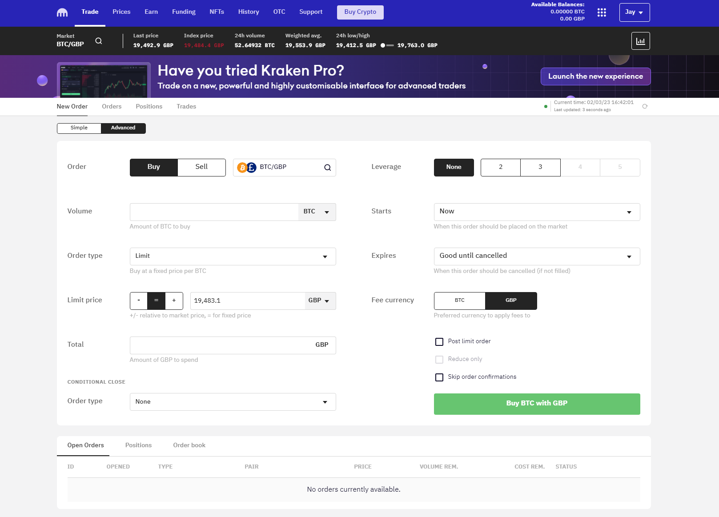The image size is (719, 517).
Task: Open the Funding menu item
Action: click(x=184, y=12)
